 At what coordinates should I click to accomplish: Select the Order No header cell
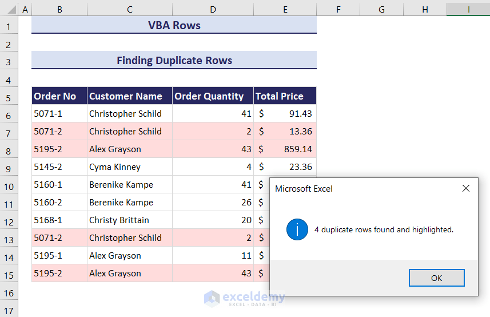pyautogui.click(x=59, y=96)
